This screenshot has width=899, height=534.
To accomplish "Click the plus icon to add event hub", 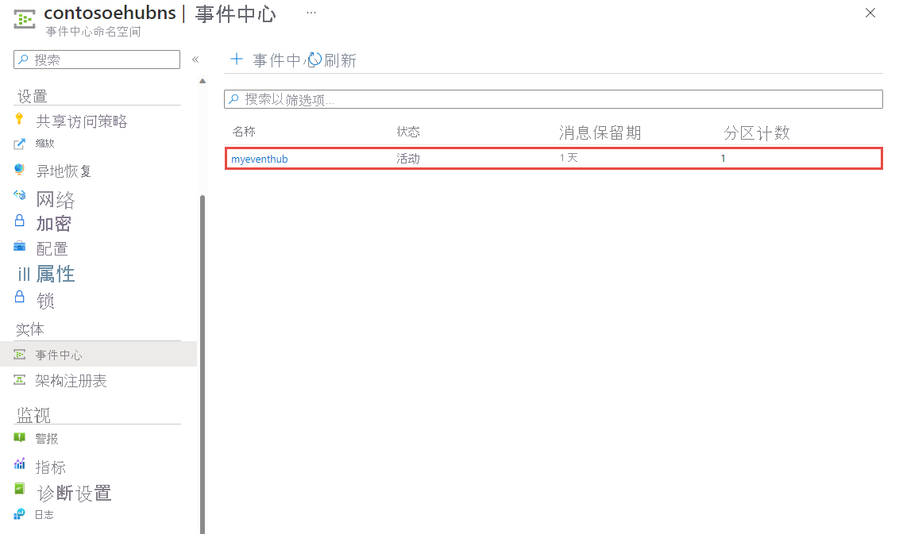I will (236, 59).
